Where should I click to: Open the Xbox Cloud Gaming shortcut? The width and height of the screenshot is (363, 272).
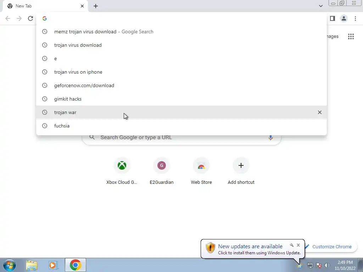[122, 171]
